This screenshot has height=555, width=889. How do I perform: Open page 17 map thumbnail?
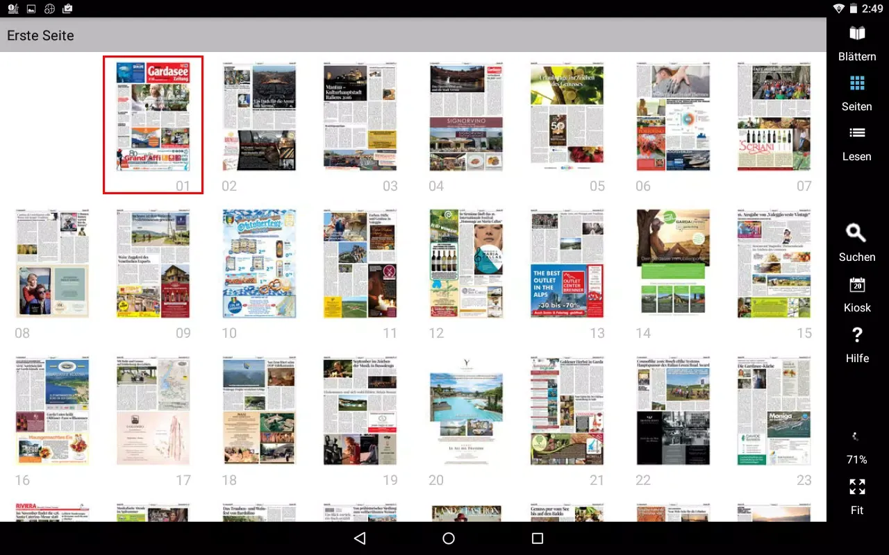[153, 411]
